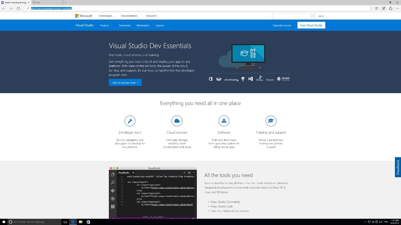Click the lightbulb icon in hero banner
The image size is (401, 225).
(243, 79)
